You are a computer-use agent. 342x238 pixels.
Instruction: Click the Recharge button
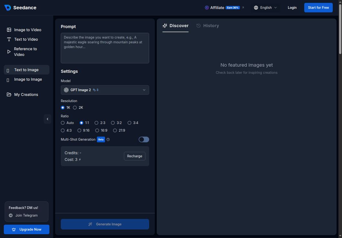[135, 156]
